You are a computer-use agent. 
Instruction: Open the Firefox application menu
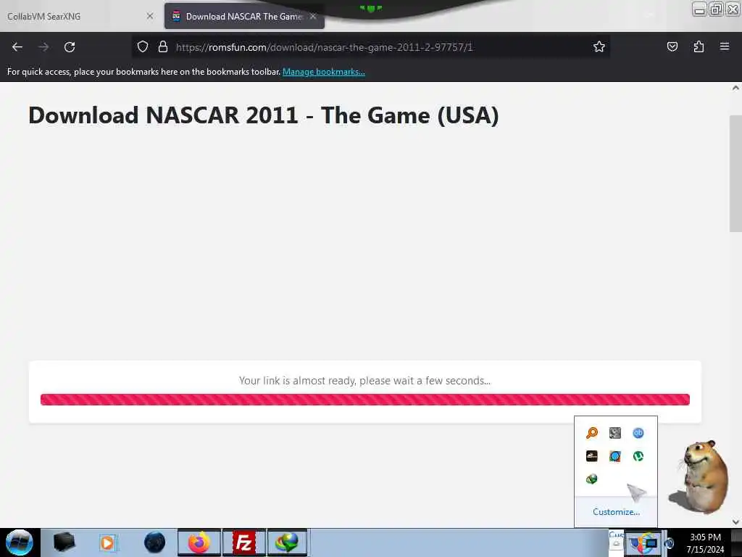(x=725, y=46)
